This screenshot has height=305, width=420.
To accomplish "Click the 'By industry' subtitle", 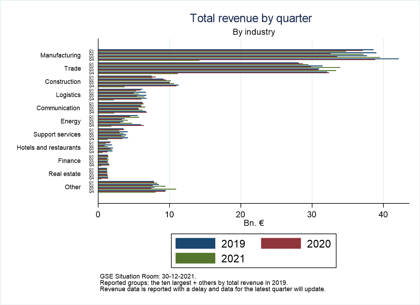I will [254, 32].
